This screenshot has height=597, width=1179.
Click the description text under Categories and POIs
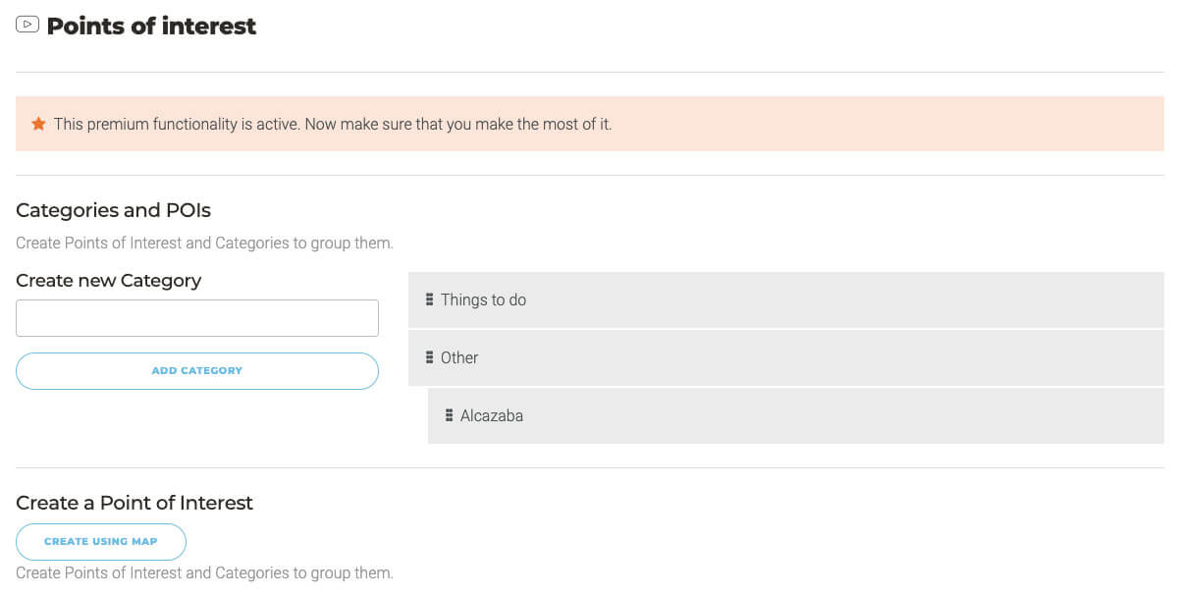click(x=204, y=244)
